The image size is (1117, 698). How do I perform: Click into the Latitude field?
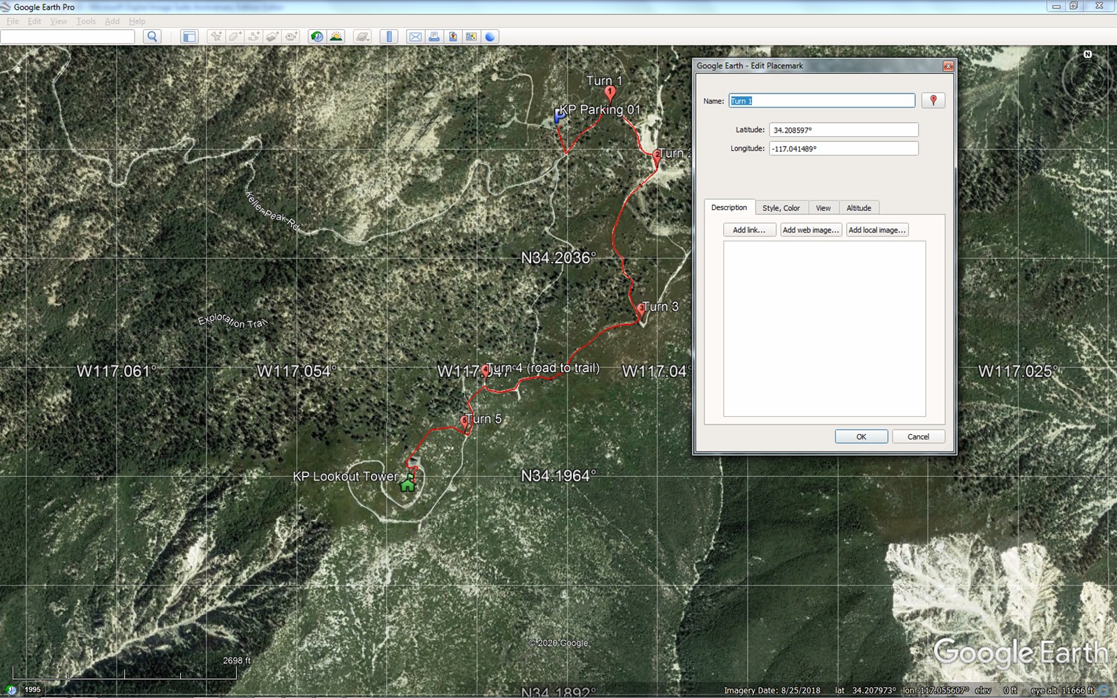(843, 130)
